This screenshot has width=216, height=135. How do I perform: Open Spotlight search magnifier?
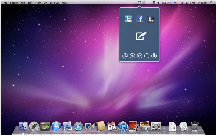211,2
